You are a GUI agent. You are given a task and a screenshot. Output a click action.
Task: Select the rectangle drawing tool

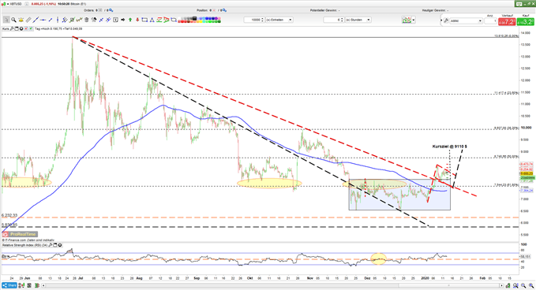(144, 20)
